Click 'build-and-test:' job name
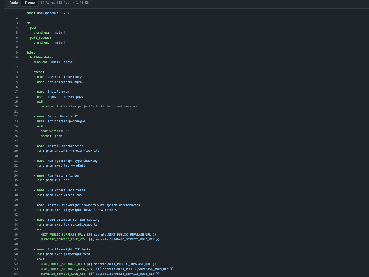Image resolution: width=369 pixels, height=277 pixels. 43,57
